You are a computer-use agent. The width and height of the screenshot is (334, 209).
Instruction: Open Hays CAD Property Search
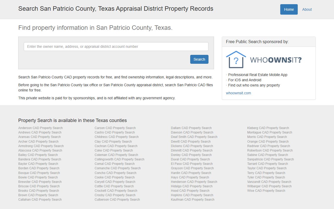pyautogui.click(x=190, y=177)
